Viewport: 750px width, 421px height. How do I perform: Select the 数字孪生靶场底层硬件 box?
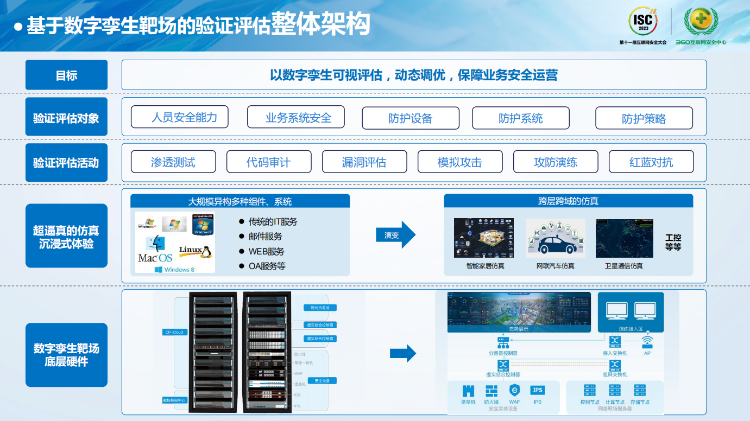66,355
